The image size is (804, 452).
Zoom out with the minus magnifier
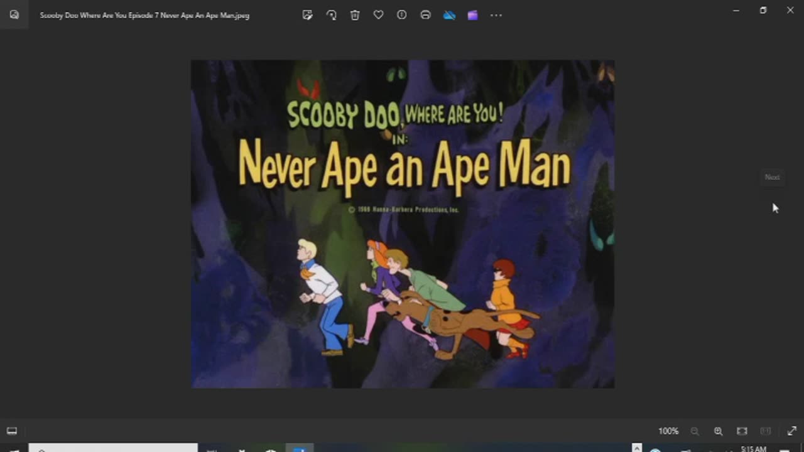(x=695, y=431)
